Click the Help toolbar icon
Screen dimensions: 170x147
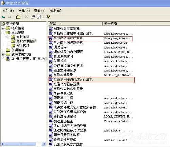48,17
